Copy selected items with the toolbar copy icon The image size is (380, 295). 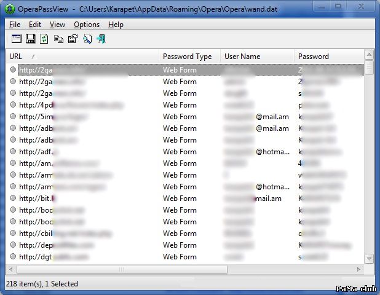pos(58,39)
